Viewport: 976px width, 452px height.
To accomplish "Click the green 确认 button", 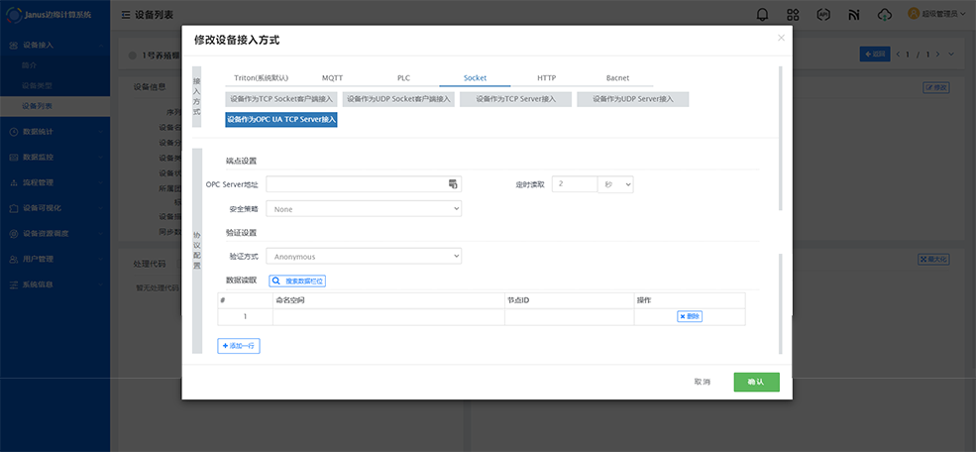I will point(756,382).
